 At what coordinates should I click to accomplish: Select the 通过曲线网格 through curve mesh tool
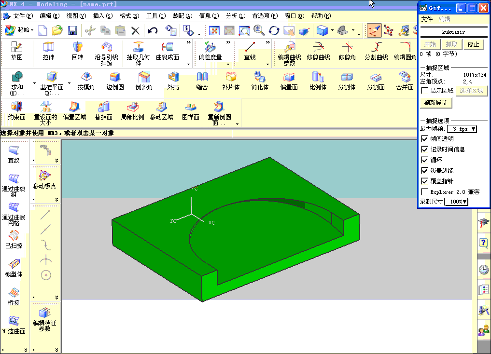pos(14,214)
